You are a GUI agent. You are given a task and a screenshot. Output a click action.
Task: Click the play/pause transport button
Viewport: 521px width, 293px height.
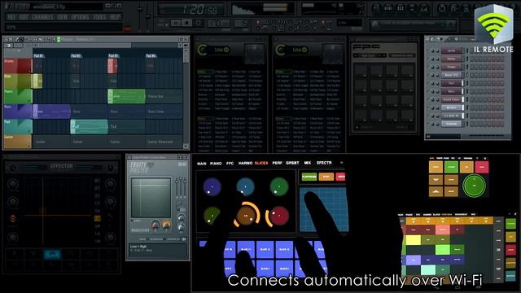[x=176, y=23]
